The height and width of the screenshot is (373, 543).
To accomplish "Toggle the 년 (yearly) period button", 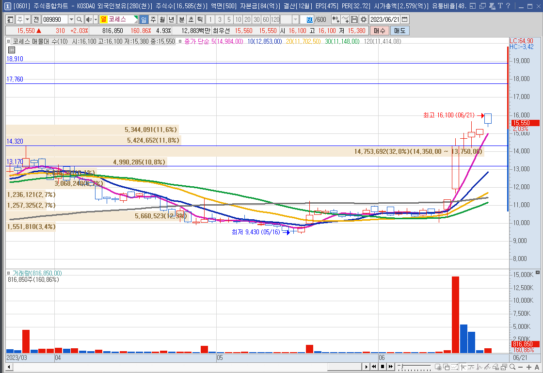I will click(172, 19).
